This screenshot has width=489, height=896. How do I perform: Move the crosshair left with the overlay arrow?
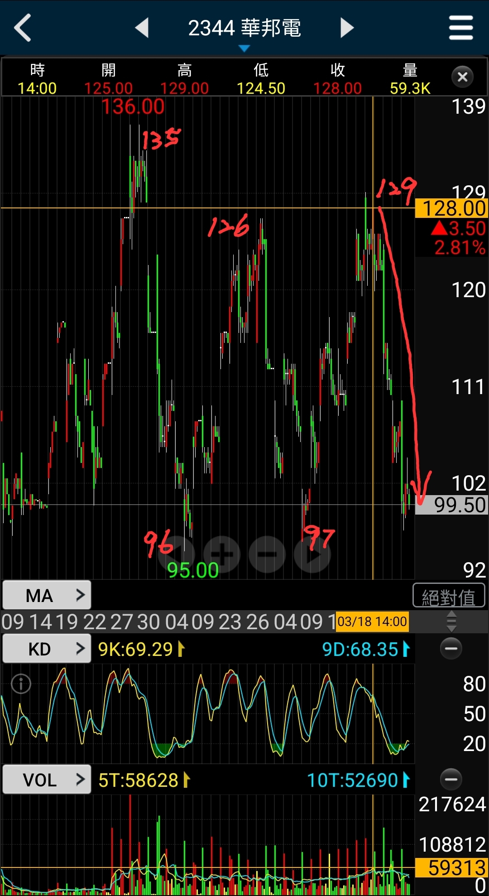click(x=177, y=554)
